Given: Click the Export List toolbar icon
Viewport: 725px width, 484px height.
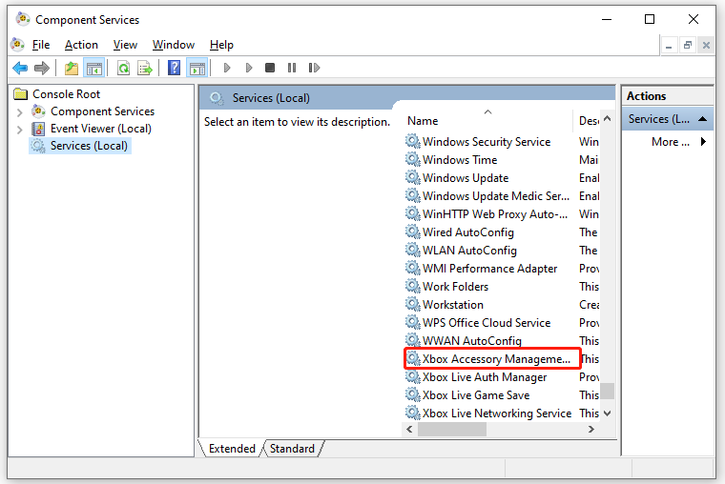Looking at the screenshot, I should tap(145, 68).
